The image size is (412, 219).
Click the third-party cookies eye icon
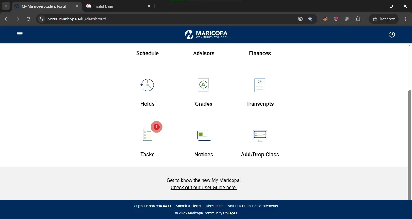point(300,19)
